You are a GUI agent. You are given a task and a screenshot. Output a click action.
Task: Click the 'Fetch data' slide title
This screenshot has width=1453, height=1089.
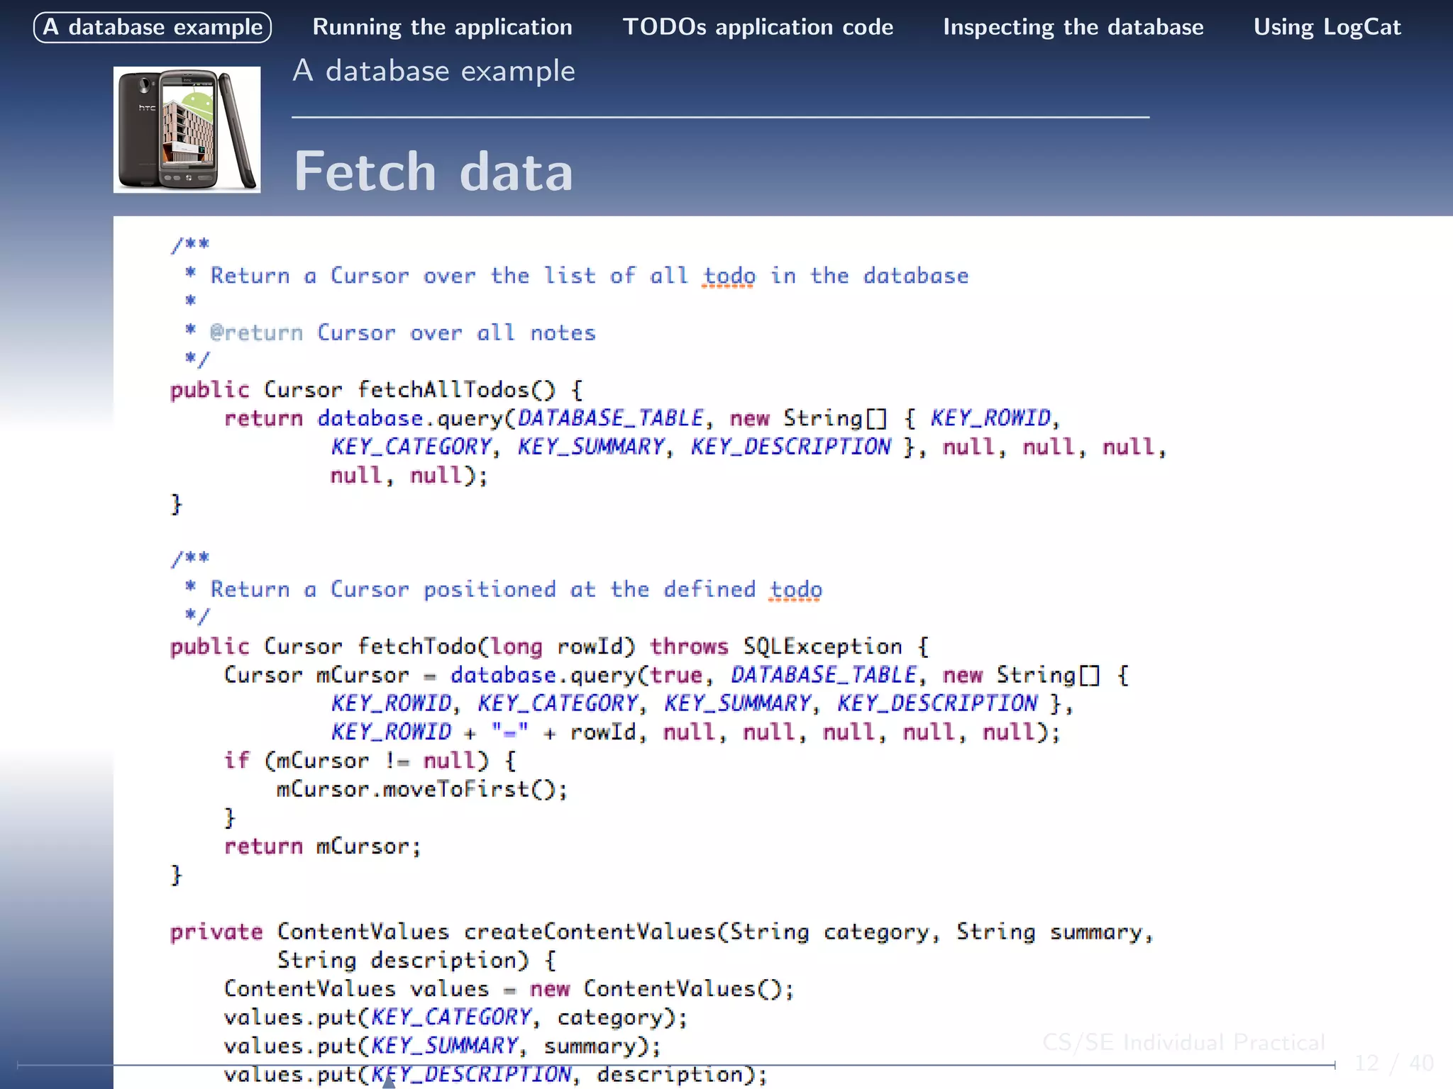tap(433, 172)
